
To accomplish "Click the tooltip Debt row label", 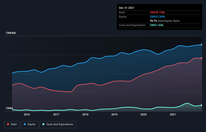I will coord(122,12).
